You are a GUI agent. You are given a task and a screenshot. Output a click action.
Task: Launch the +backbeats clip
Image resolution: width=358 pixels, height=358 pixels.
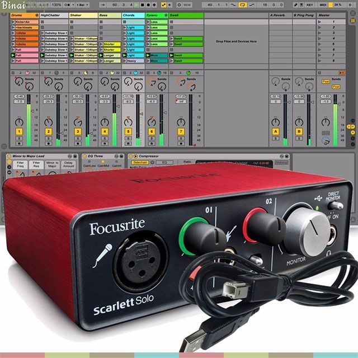(x=13, y=27)
